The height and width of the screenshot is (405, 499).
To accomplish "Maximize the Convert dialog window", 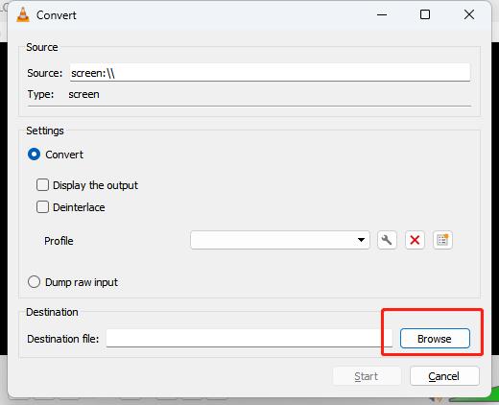I will [x=425, y=14].
